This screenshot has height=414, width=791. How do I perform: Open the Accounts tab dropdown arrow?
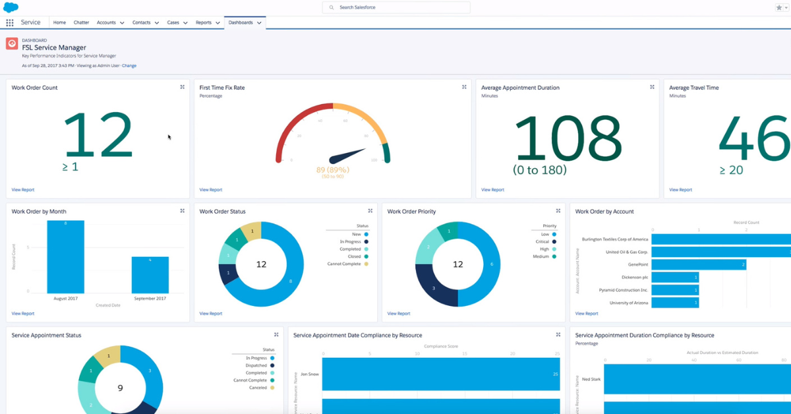pyautogui.click(x=122, y=23)
